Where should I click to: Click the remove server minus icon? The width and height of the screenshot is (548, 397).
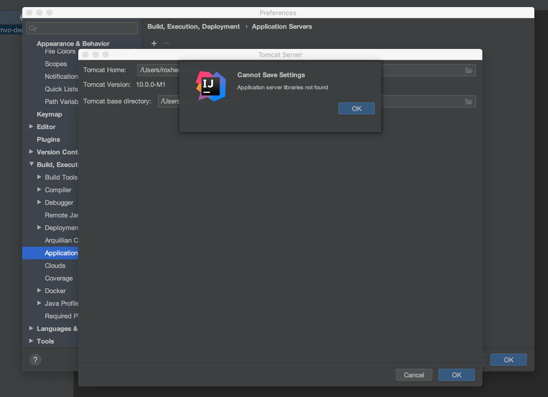[167, 43]
